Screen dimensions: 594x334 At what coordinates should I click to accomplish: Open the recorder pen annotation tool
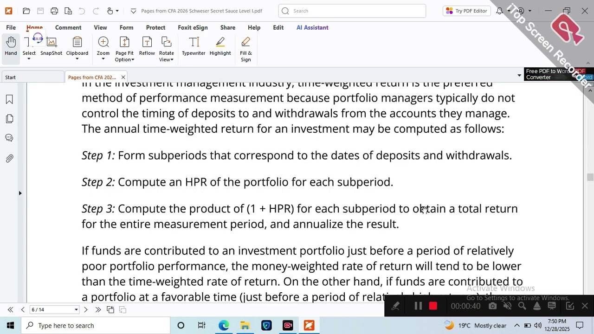pos(395,306)
